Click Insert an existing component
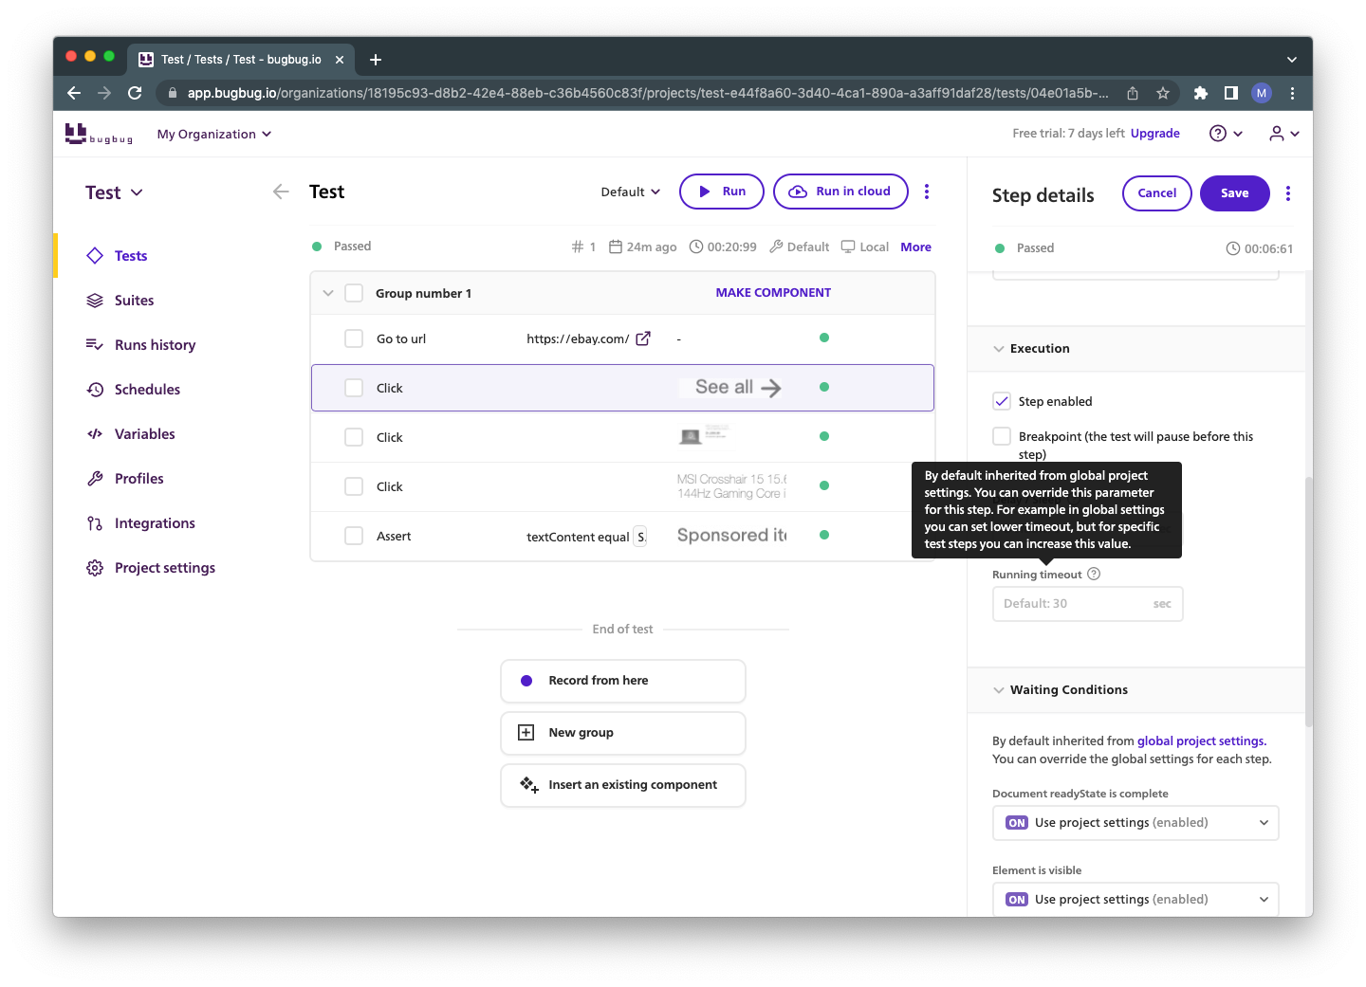 (x=623, y=785)
